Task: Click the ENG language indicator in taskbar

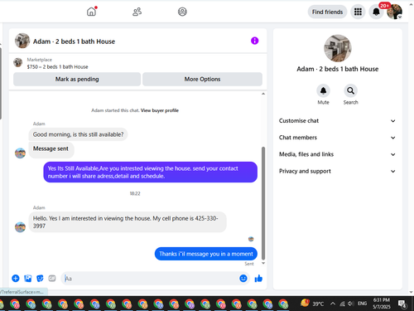Action: point(362,304)
